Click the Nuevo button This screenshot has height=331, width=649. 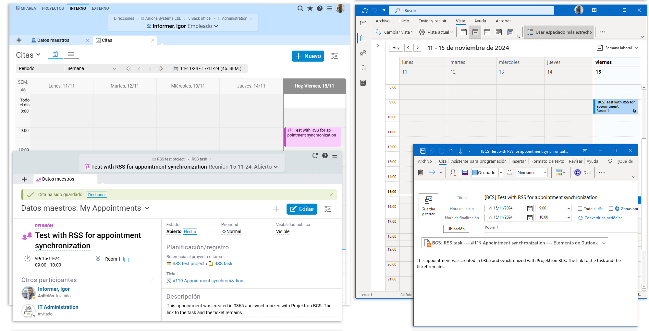tap(308, 56)
